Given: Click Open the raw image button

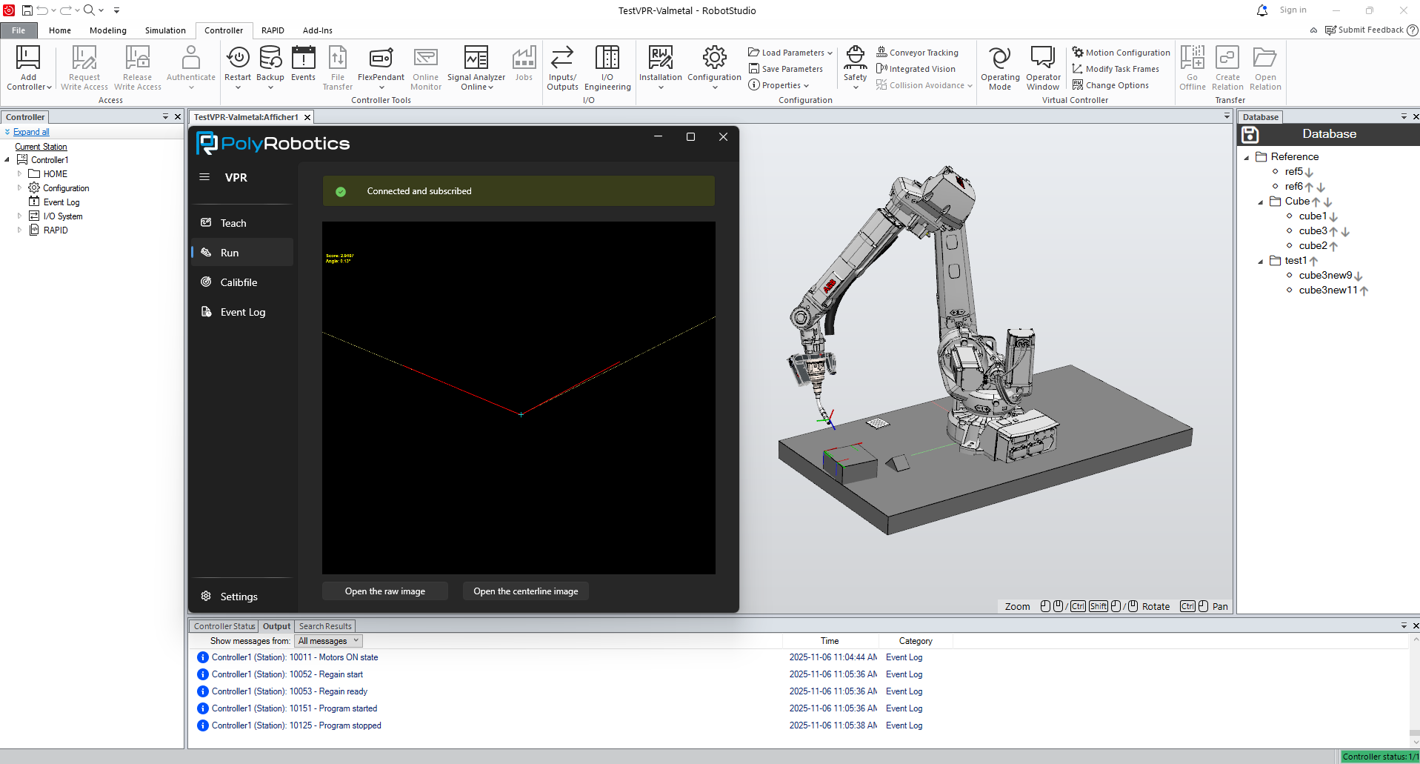Looking at the screenshot, I should pyautogui.click(x=385, y=591).
